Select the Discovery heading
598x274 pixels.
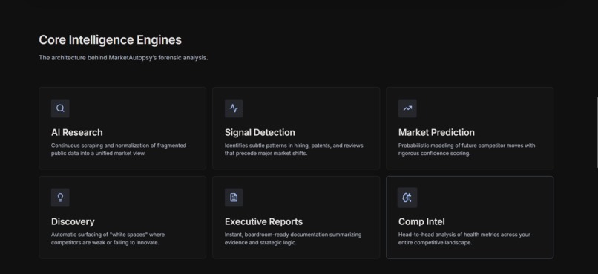[x=73, y=222]
